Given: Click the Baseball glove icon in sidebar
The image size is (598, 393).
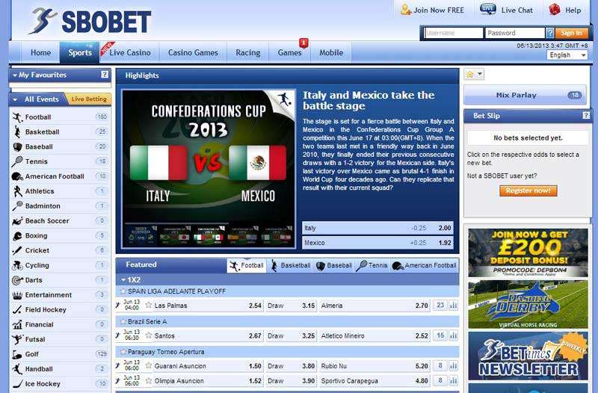Looking at the screenshot, I should (x=17, y=146).
